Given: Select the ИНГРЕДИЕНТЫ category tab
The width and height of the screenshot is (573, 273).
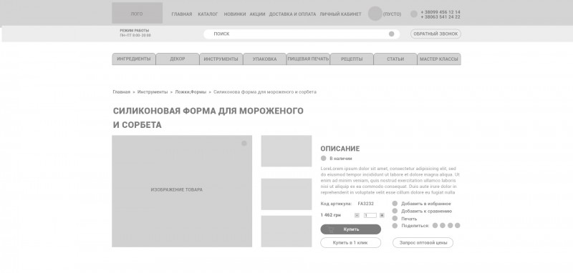Looking at the screenshot, I should 134,59.
